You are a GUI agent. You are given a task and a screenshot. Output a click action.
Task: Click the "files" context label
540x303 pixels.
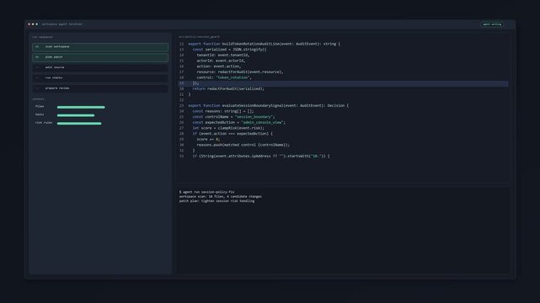40,107
